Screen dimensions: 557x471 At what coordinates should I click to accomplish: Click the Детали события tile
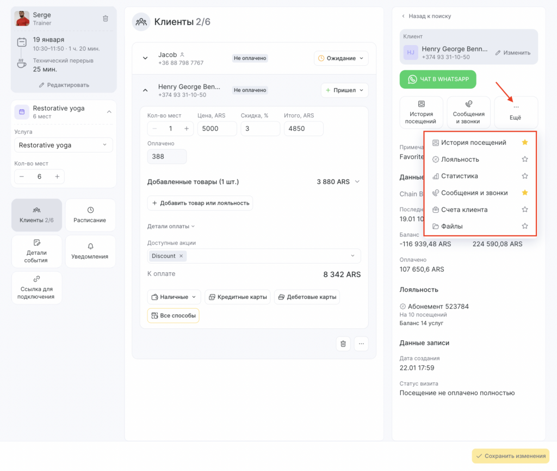click(36, 251)
